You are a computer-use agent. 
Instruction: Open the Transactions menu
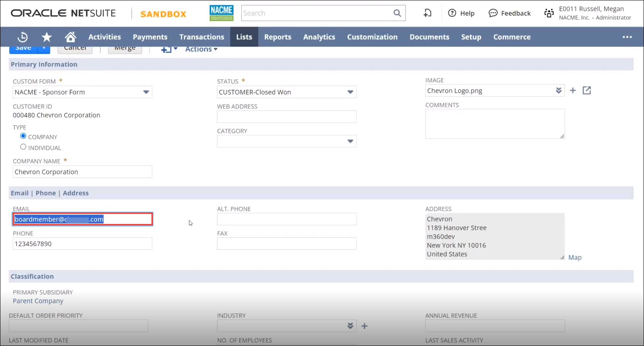pos(202,37)
